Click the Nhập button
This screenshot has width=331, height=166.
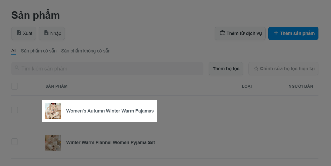(x=52, y=33)
